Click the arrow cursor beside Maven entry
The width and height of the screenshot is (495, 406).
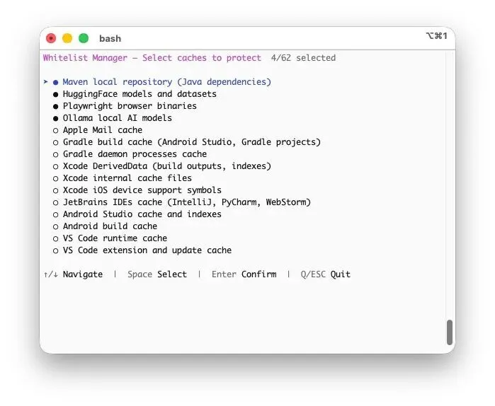(45, 82)
